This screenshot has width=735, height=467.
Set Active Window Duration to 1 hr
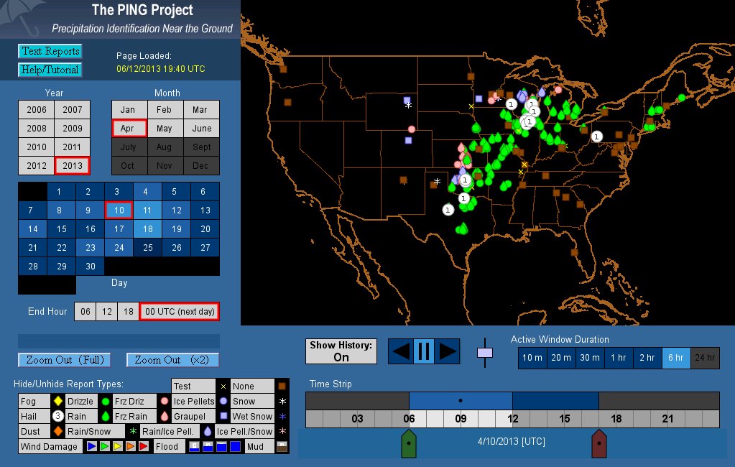[x=618, y=358]
